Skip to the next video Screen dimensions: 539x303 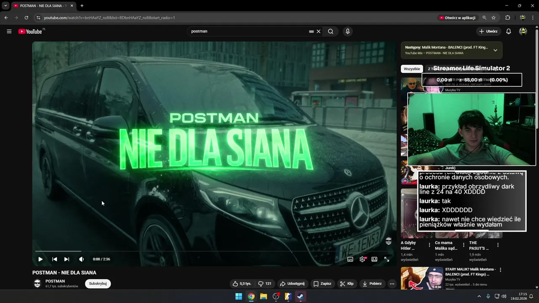[67, 259]
